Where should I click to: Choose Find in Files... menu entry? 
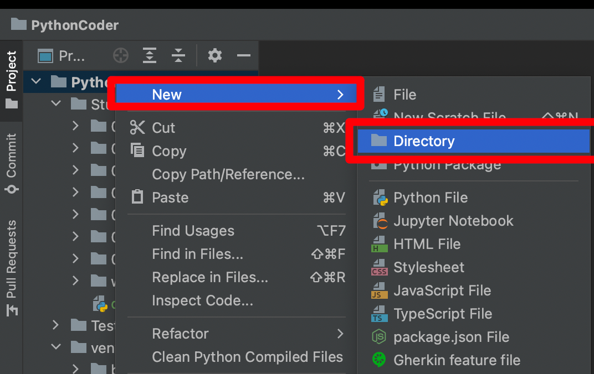click(236, 254)
